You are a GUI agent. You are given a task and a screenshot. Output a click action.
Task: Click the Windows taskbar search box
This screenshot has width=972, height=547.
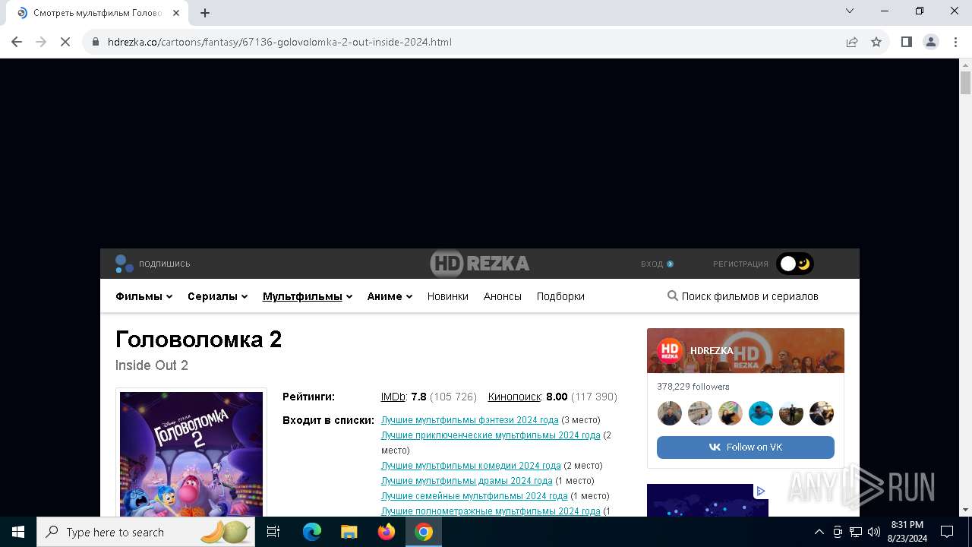click(x=147, y=532)
